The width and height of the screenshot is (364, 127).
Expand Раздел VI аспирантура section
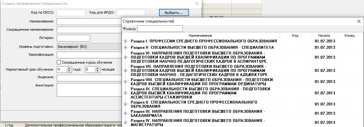[x=126, y=57]
